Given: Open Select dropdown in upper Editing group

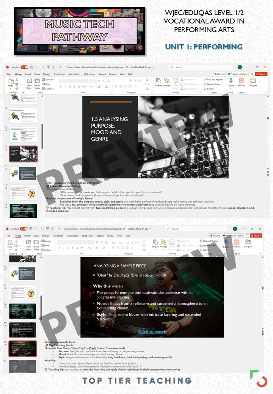Looking at the screenshot, I should point(210,89).
